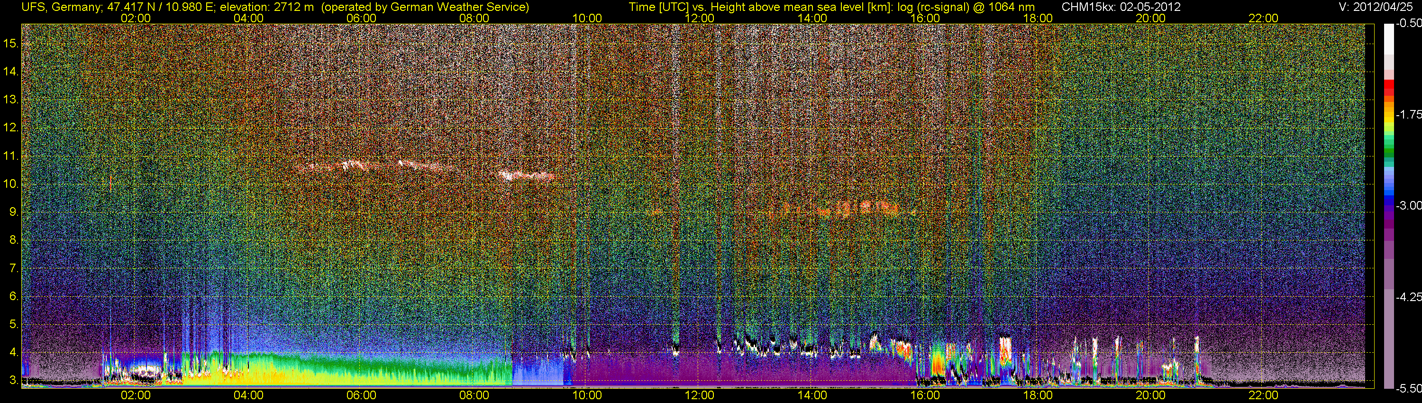Click the 18:00 label on top time axis
This screenshot has width=1422, height=403.
coord(1038,18)
